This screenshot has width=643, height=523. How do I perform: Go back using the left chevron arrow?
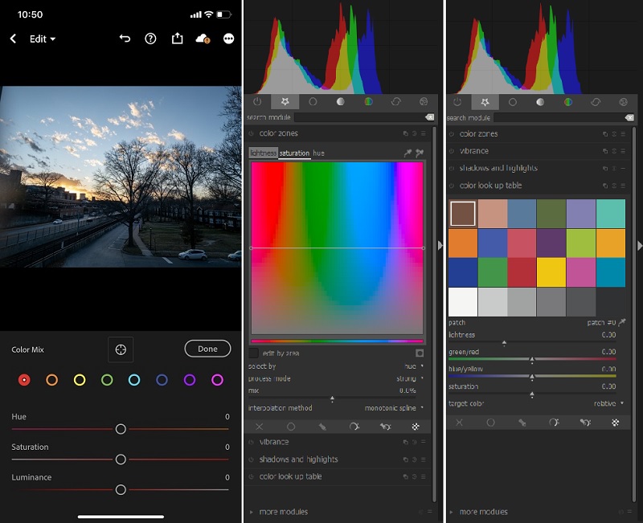(13, 39)
